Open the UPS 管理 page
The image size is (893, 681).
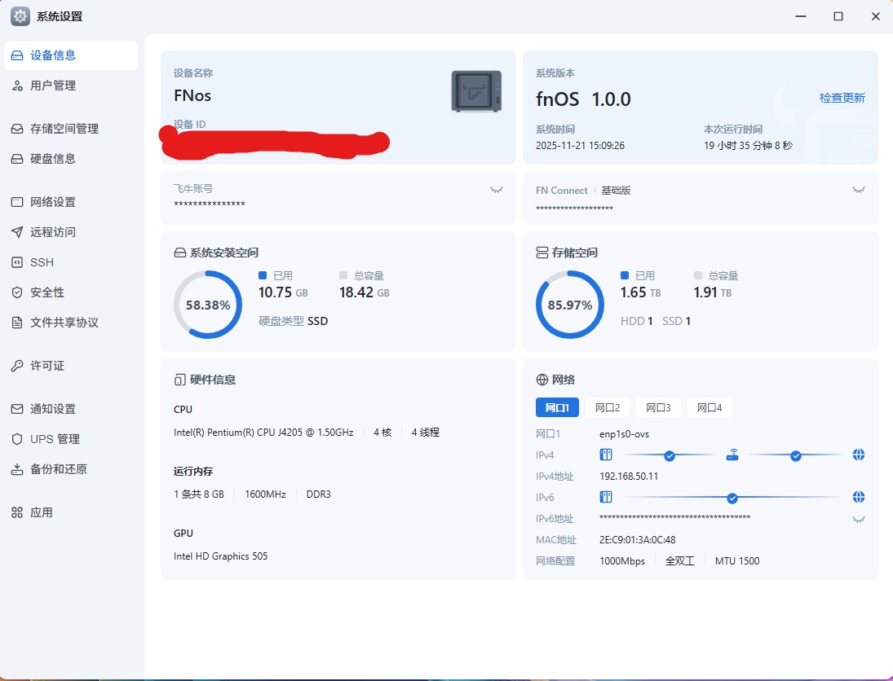click(x=71, y=439)
